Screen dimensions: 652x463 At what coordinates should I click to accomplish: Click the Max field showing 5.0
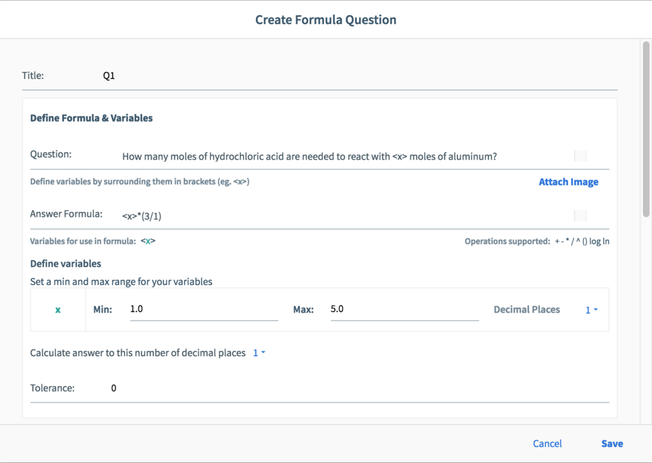point(404,309)
